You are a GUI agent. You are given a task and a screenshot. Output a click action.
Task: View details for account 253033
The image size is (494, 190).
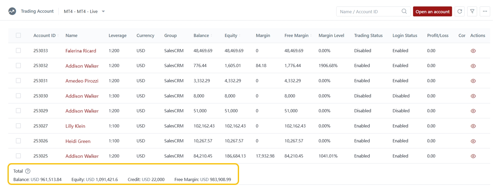473,51
